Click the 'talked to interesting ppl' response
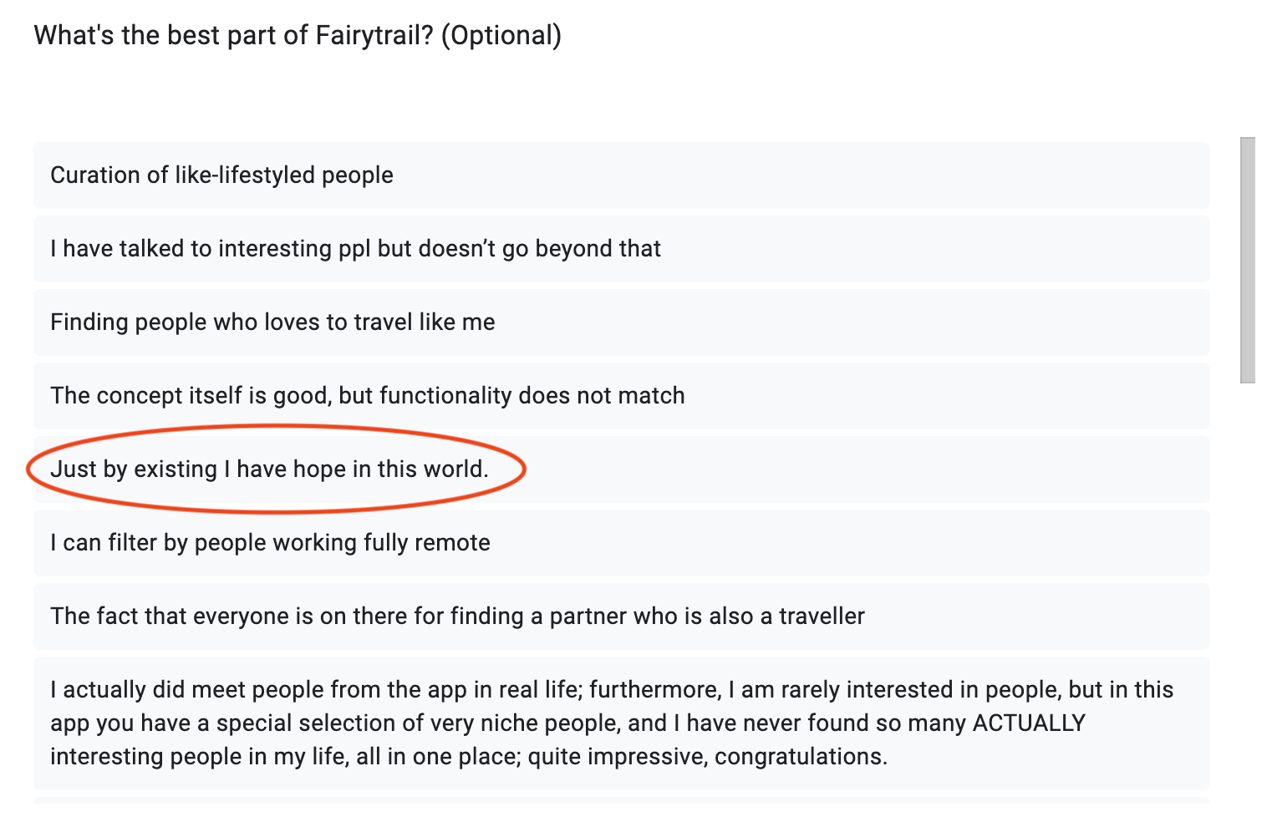Image resolution: width=1267 pixels, height=822 pixels. [x=622, y=249]
